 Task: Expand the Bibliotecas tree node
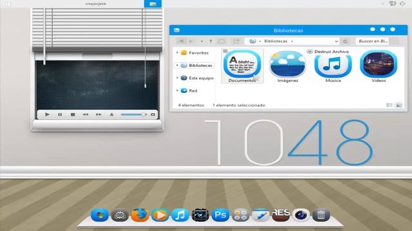click(x=177, y=65)
